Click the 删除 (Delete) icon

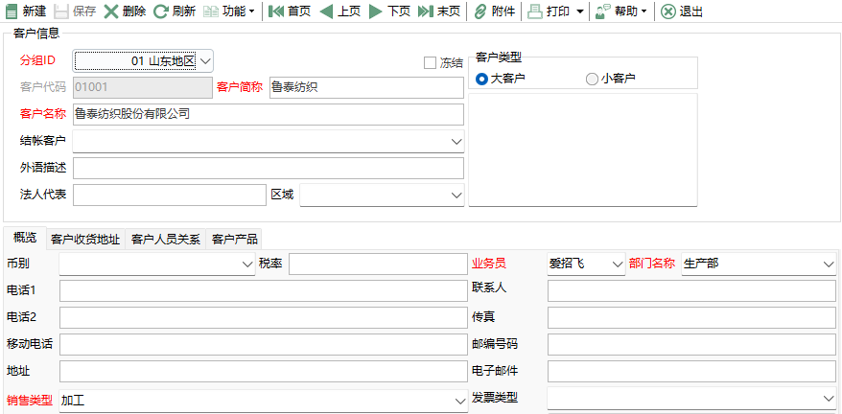(111, 11)
